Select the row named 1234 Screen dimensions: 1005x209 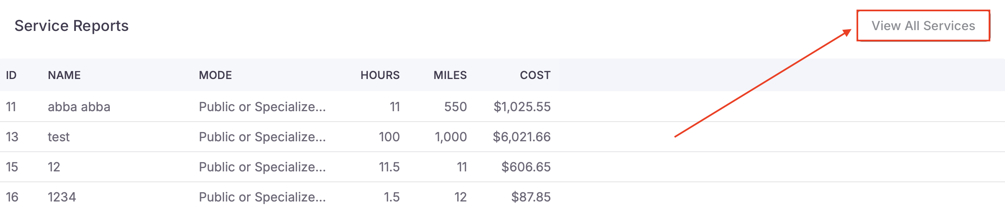point(62,197)
